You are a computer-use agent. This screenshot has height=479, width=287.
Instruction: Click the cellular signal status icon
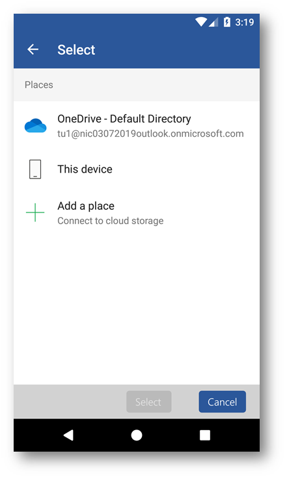[213, 22]
